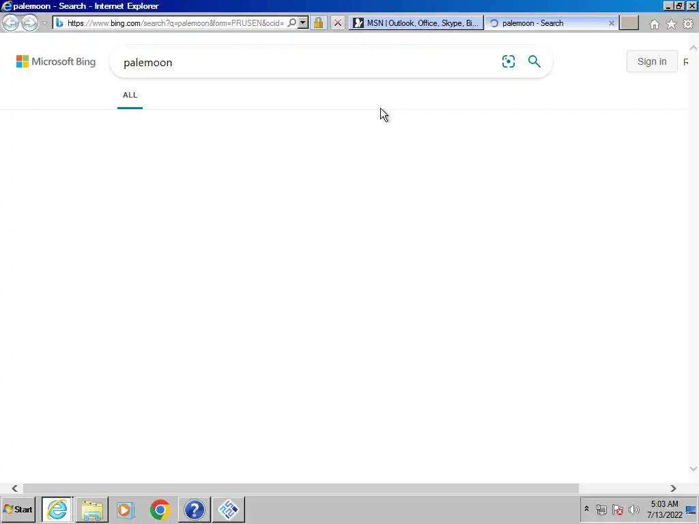Viewport: 699px width, 524px height.
Task: Show hidden tray icons arrow
Action: tap(586, 509)
